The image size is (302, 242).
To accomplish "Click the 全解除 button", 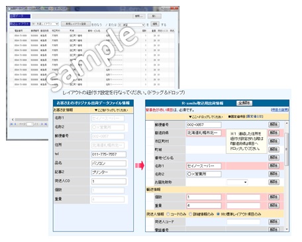I will [x=244, y=103].
